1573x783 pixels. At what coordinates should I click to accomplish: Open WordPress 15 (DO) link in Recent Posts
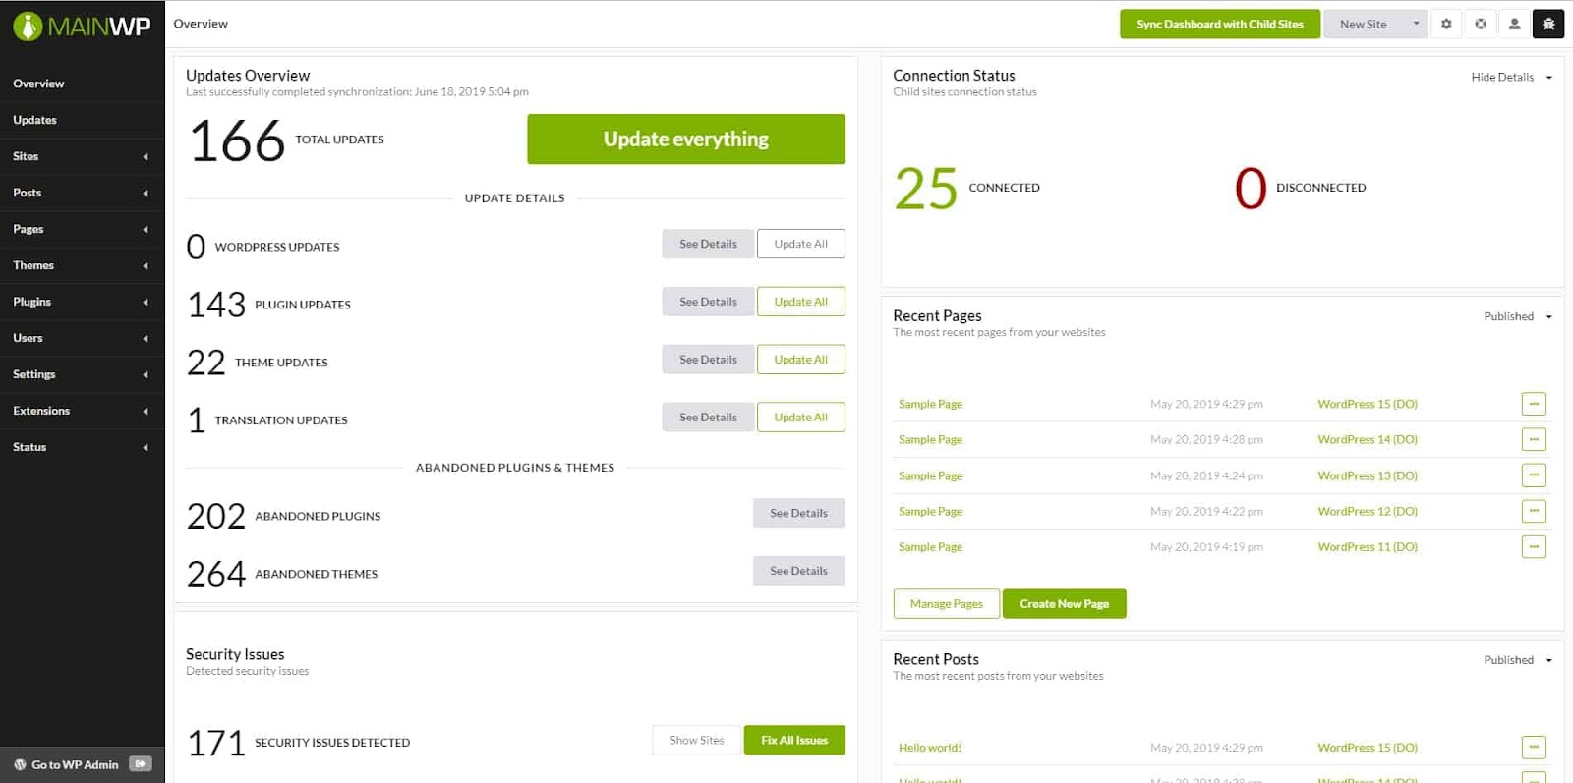(1368, 748)
